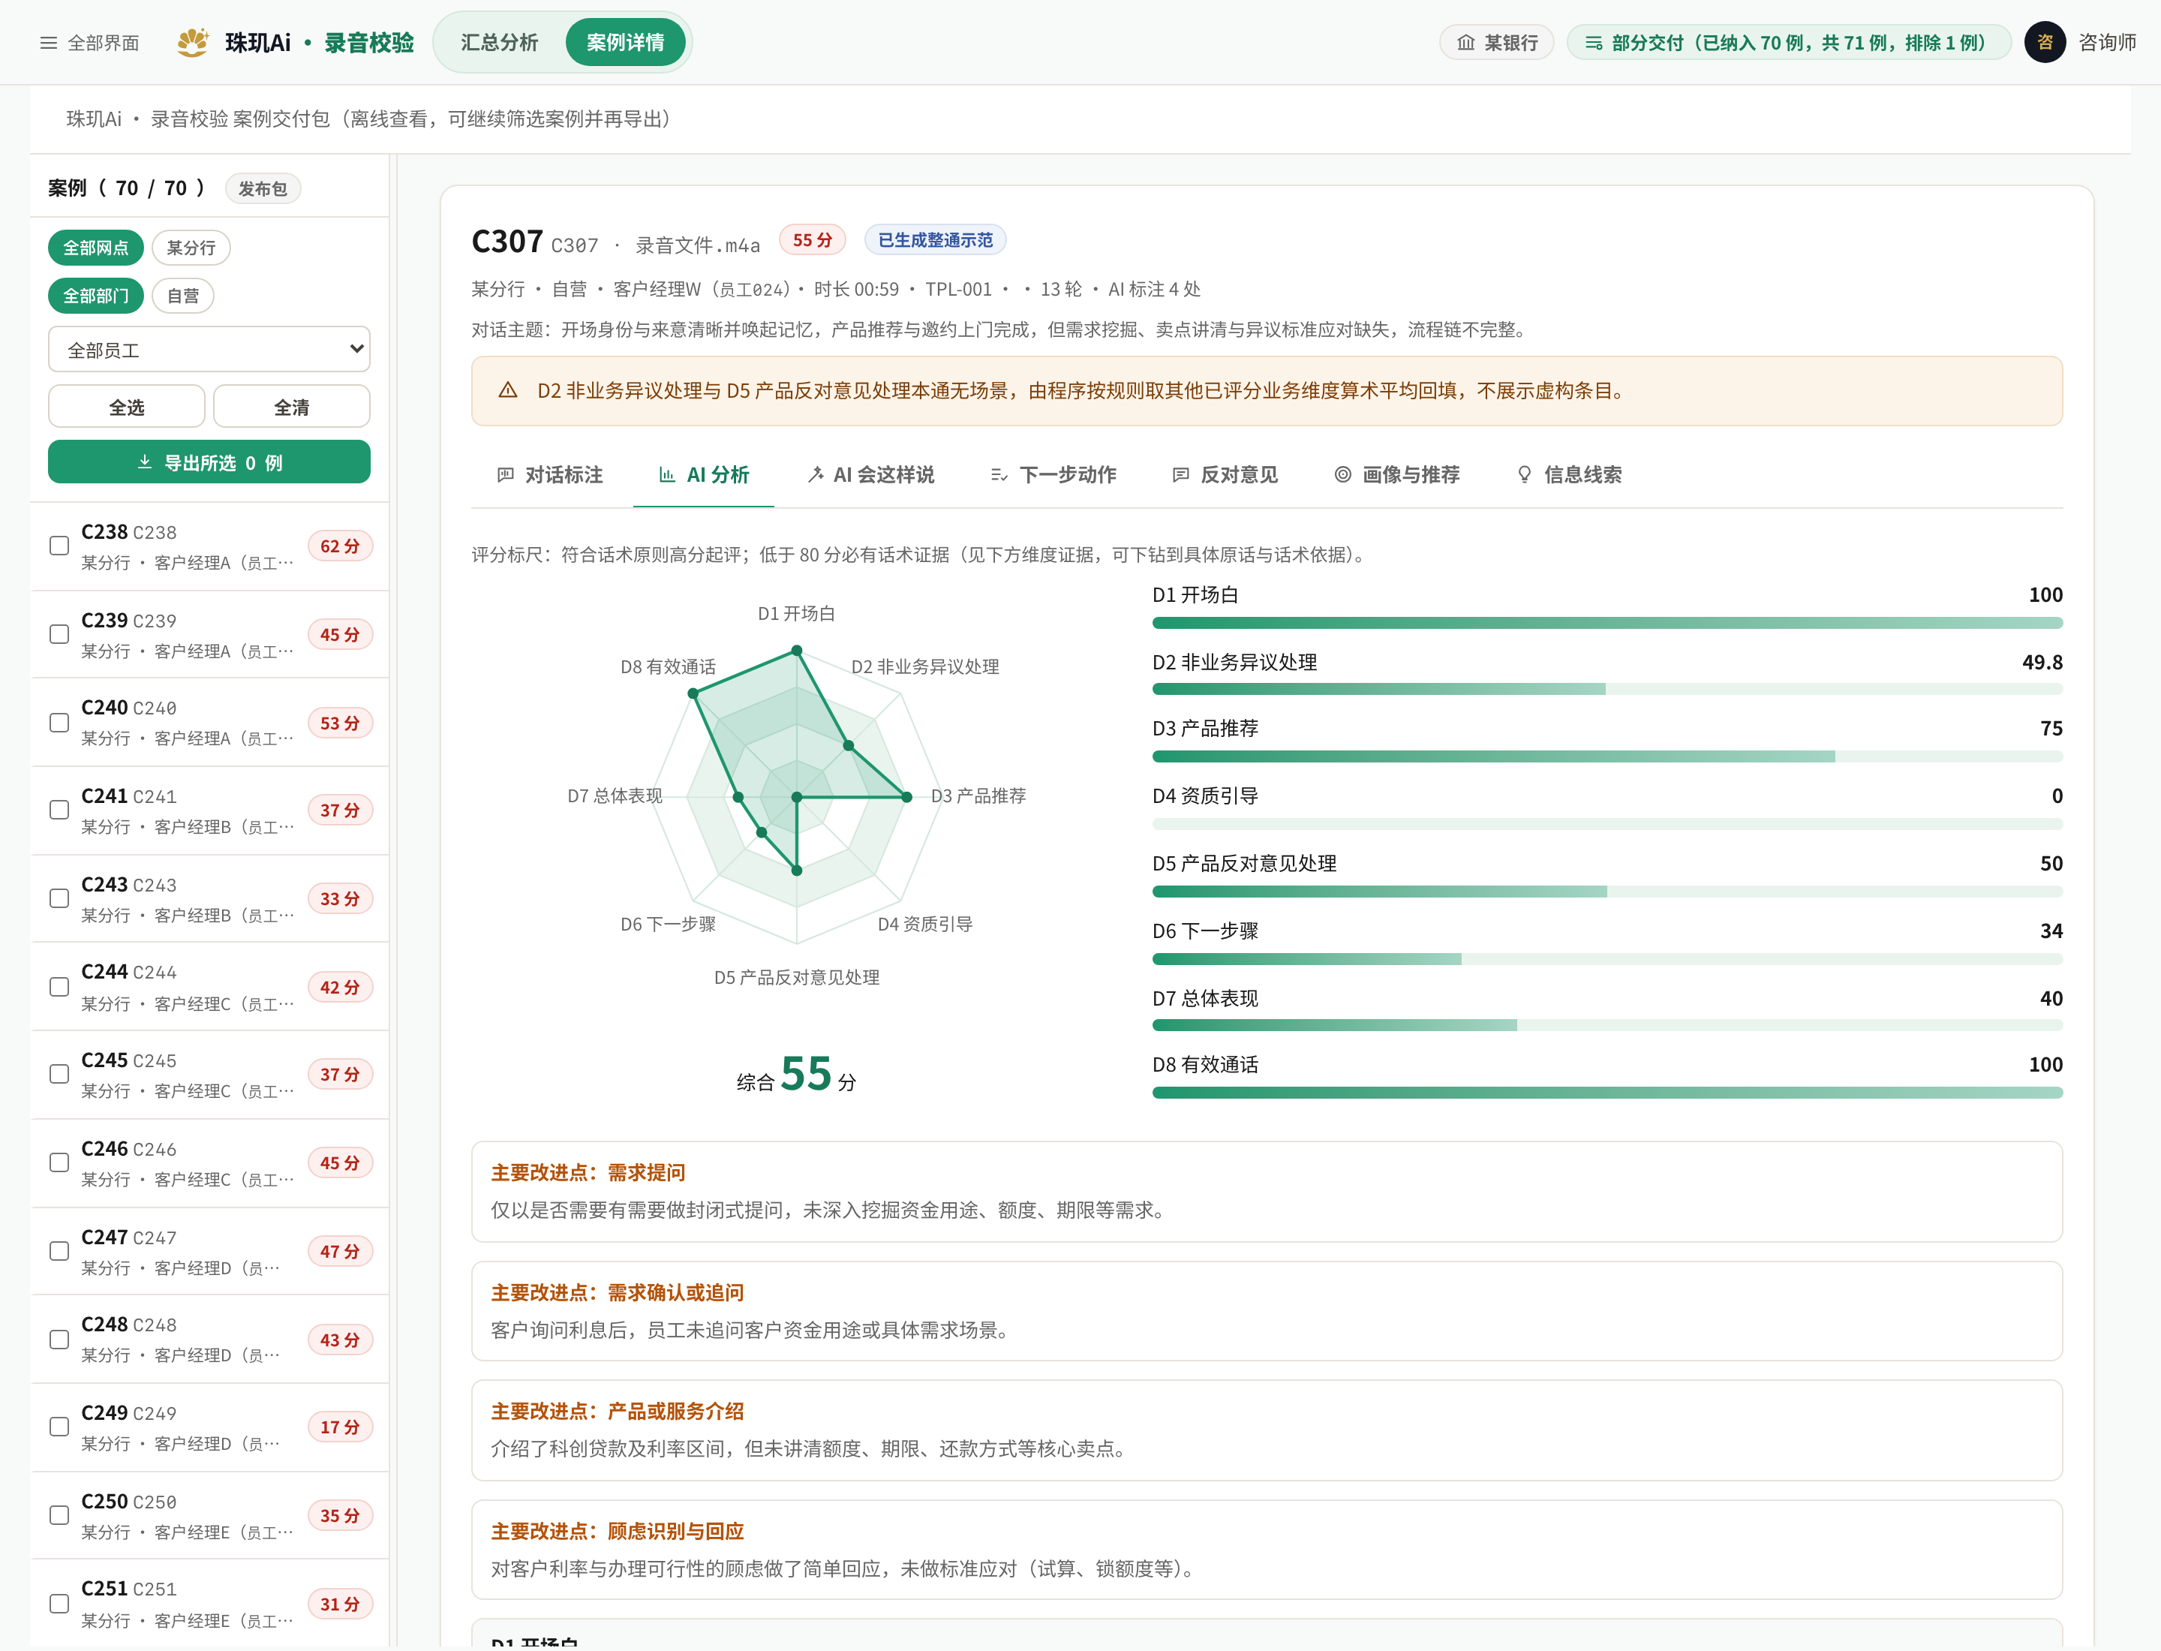Click the D3 产品推荐 score bar
The image size is (2161, 1651).
tap(1606, 756)
